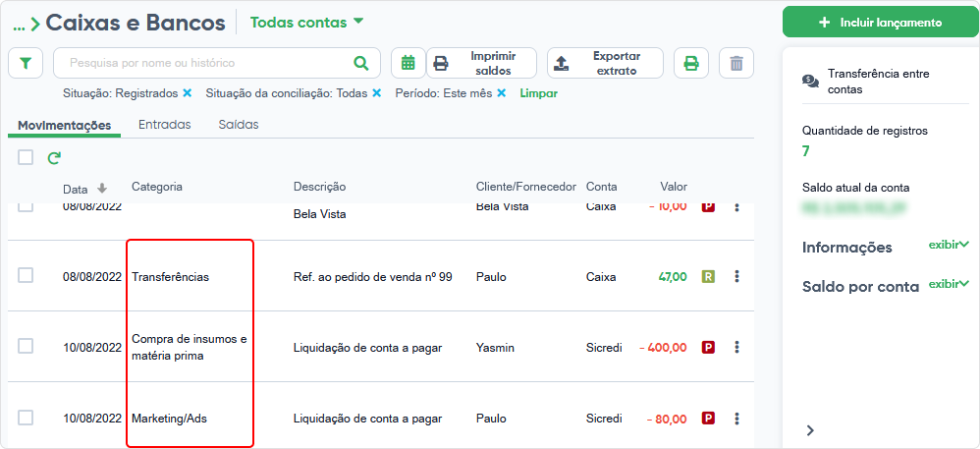The image size is (980, 449).
Task: Check the Compra de insumos row checkbox
Action: click(26, 346)
